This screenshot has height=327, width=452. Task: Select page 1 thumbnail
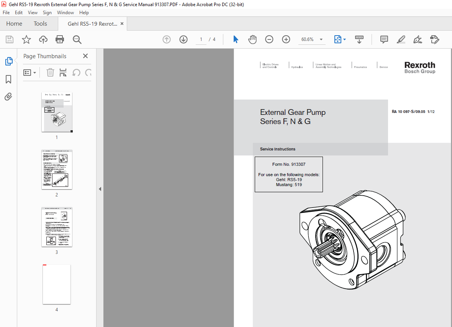point(57,112)
